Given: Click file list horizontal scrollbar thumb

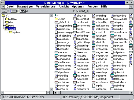Looking at the screenshot, I should 59,93.
